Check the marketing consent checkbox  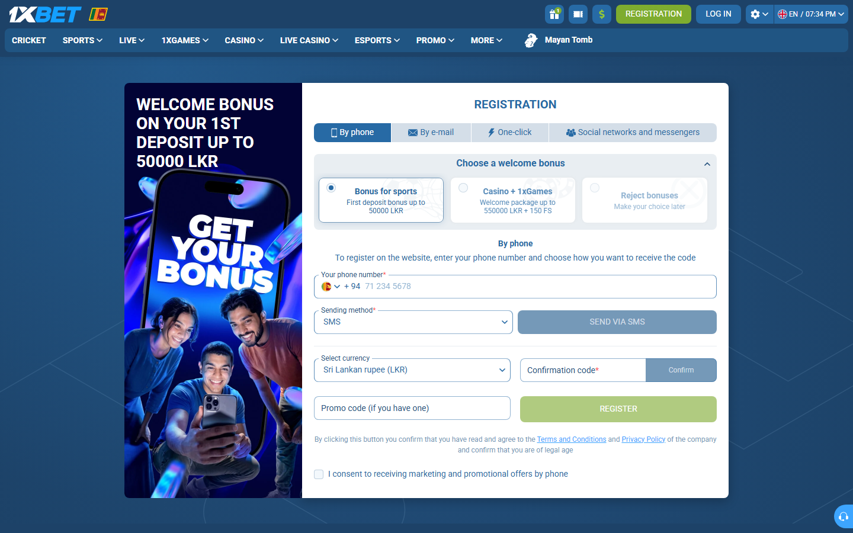(319, 474)
